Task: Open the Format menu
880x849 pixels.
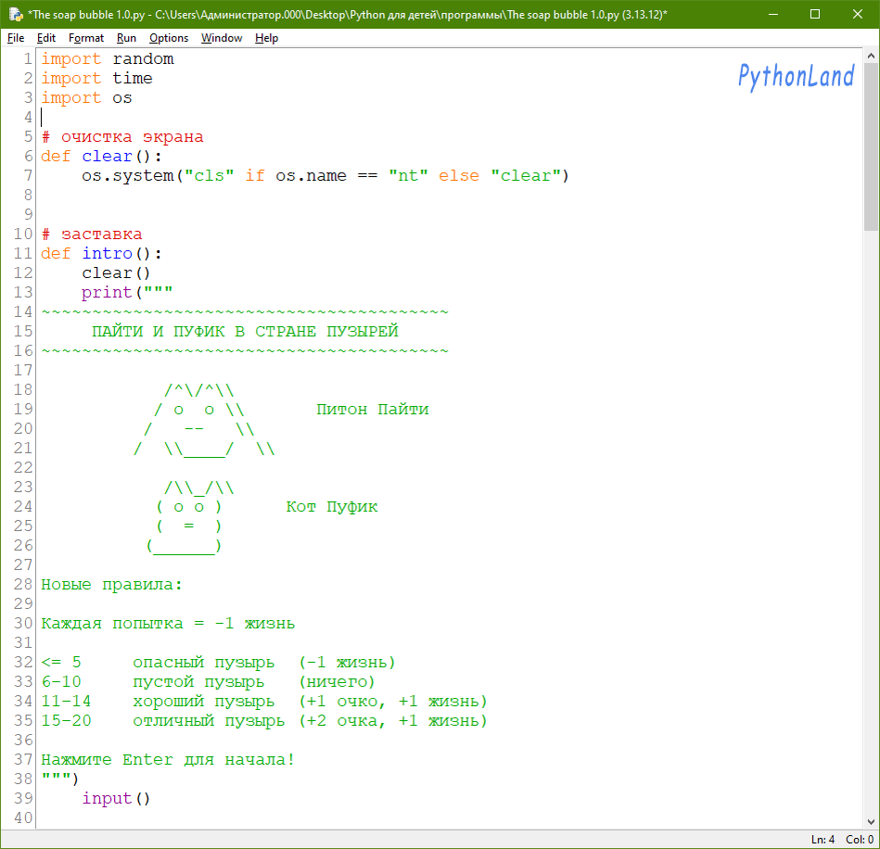Action: (x=86, y=38)
